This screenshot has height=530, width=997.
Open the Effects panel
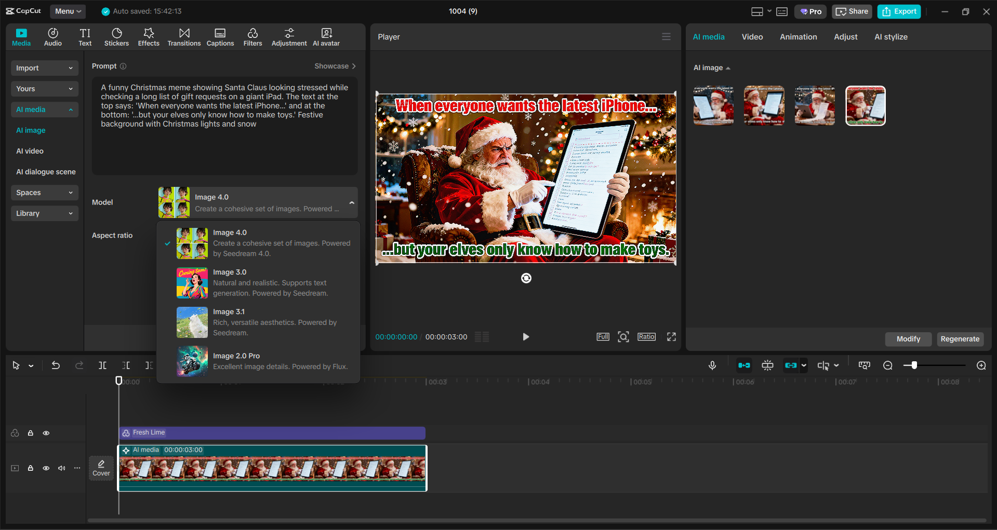click(x=149, y=36)
